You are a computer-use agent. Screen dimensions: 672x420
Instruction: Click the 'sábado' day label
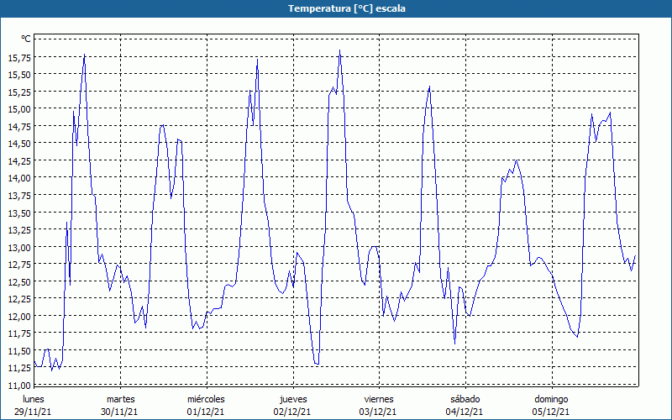(465, 399)
